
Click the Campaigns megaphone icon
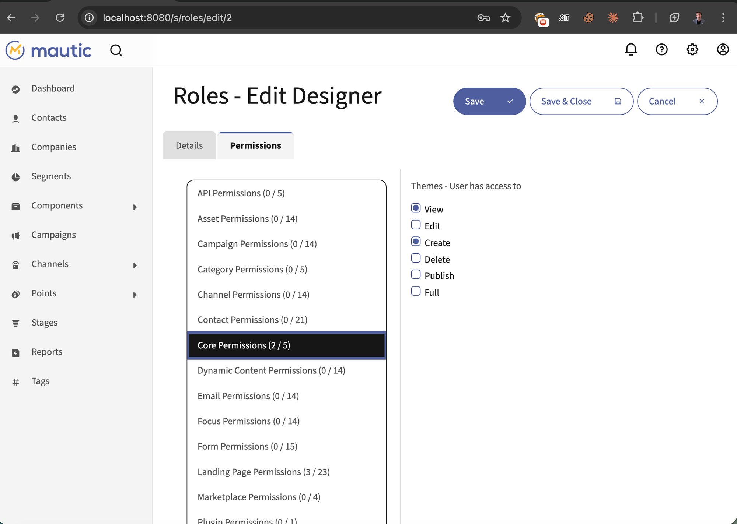click(x=15, y=236)
